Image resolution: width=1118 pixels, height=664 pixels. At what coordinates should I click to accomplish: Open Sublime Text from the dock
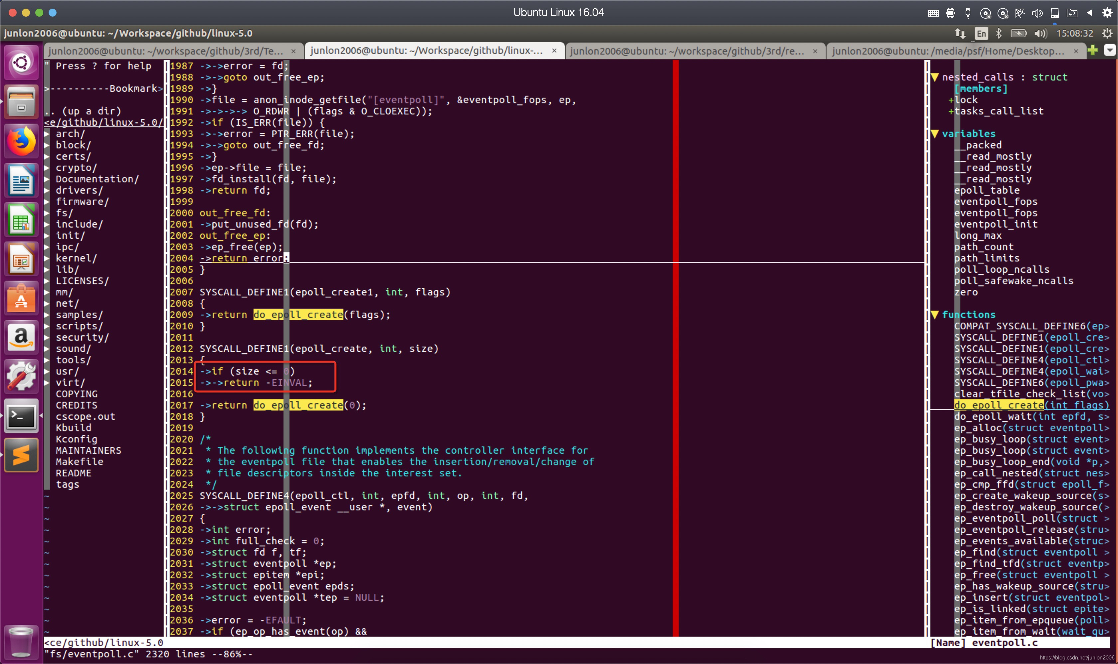[21, 455]
